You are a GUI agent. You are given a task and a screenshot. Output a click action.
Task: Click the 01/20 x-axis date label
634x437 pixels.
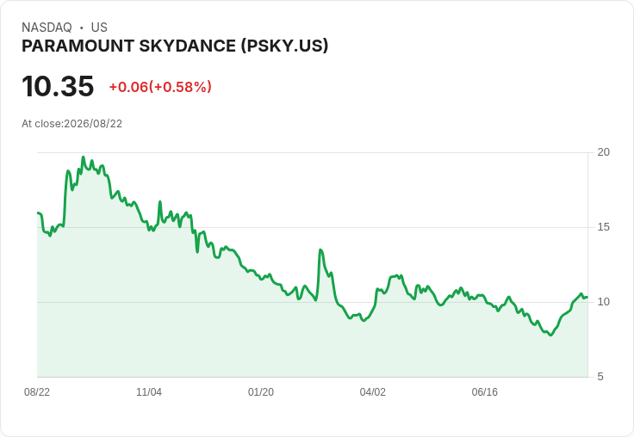pos(261,391)
